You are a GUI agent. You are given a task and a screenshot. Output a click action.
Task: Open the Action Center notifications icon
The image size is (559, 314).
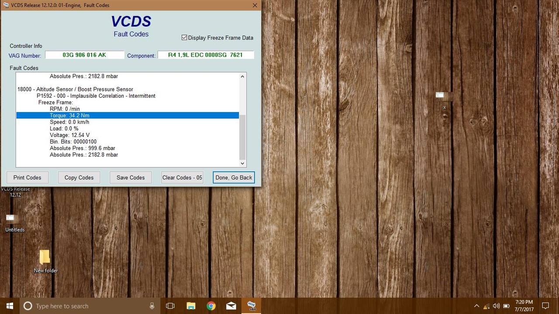point(545,306)
